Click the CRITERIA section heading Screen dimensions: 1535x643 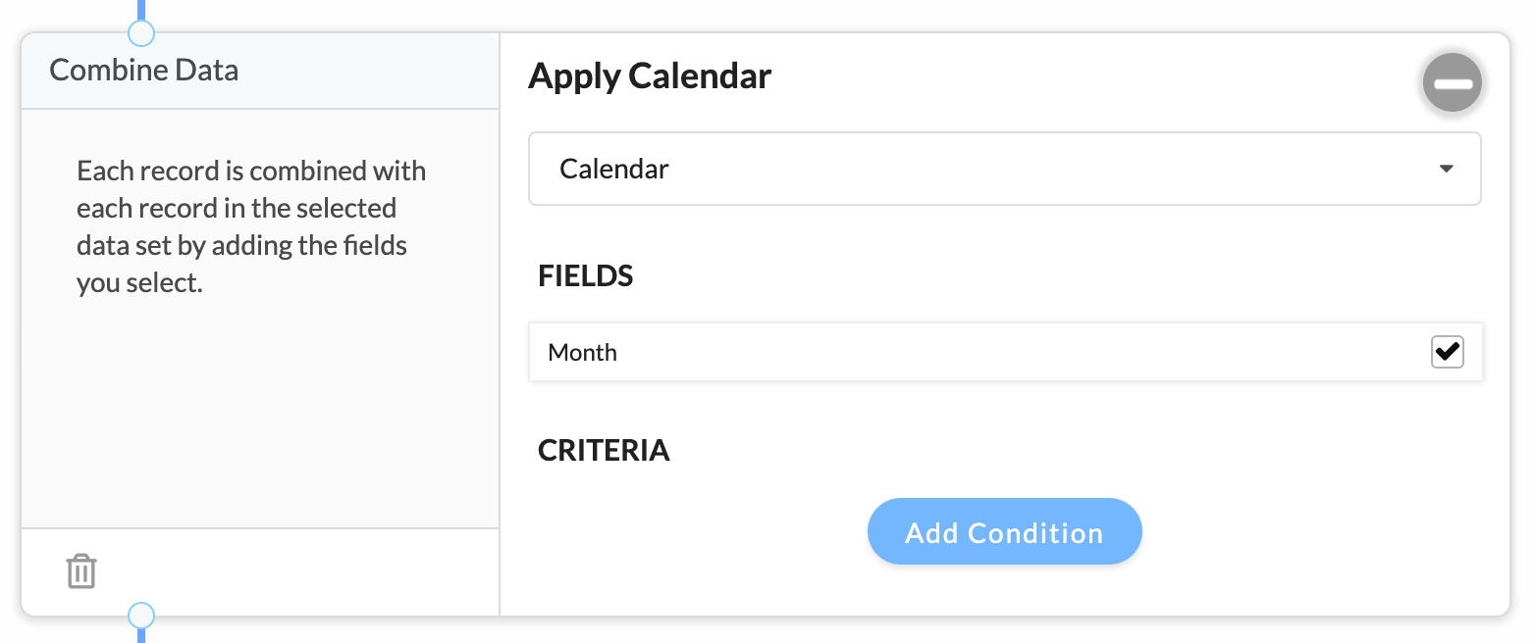(x=604, y=451)
